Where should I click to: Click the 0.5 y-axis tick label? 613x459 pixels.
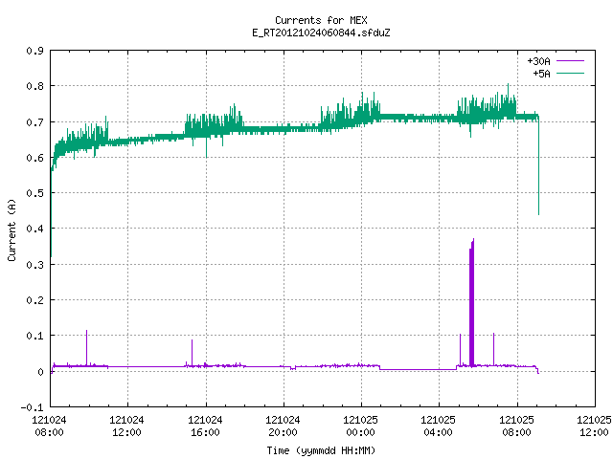(x=34, y=193)
